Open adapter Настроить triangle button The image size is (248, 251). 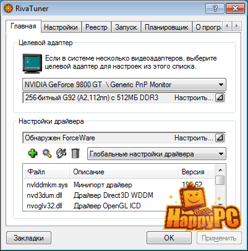220,98
